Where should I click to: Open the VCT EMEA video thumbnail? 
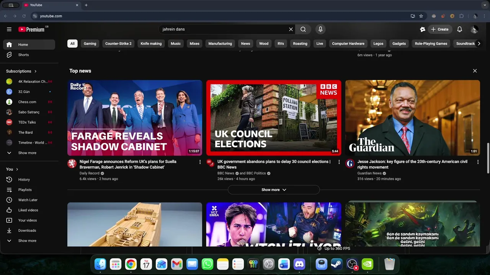coord(274,225)
